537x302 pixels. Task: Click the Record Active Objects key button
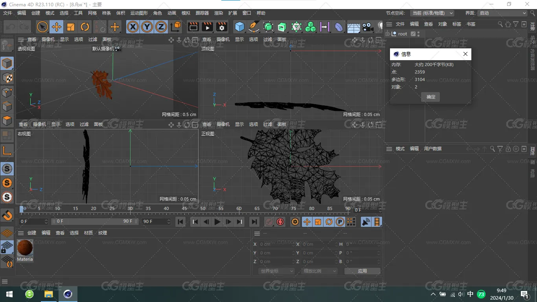[x=269, y=222]
